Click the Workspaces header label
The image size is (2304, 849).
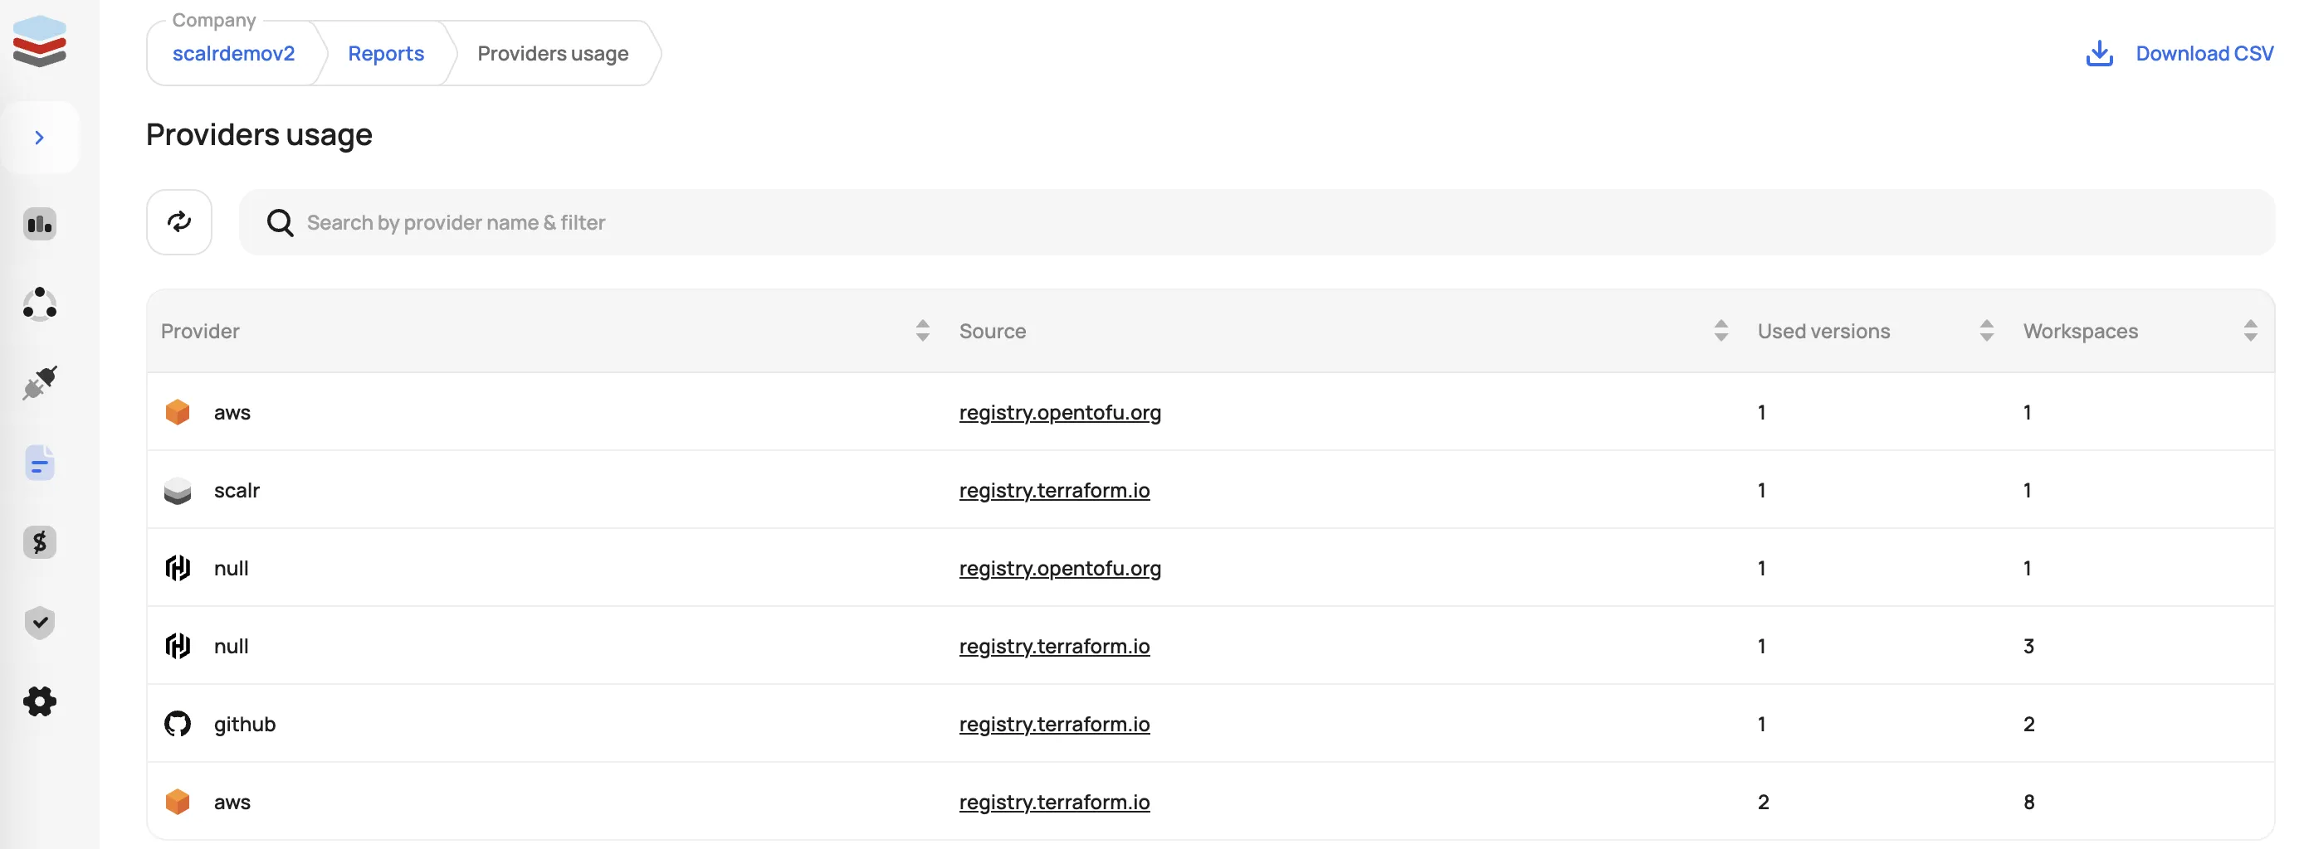pyautogui.click(x=2080, y=332)
